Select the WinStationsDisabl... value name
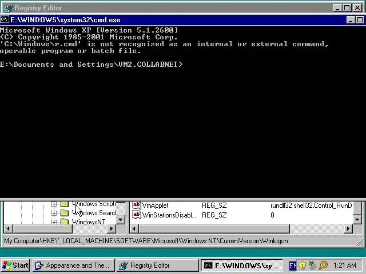The width and height of the screenshot is (366, 274). tap(169, 215)
